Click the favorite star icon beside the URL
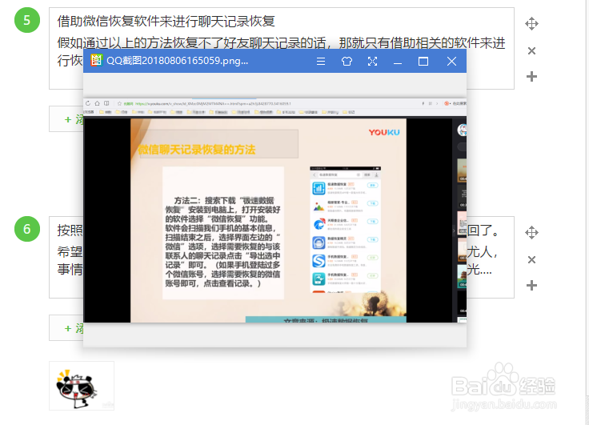This screenshot has width=589, height=425. click(119, 103)
